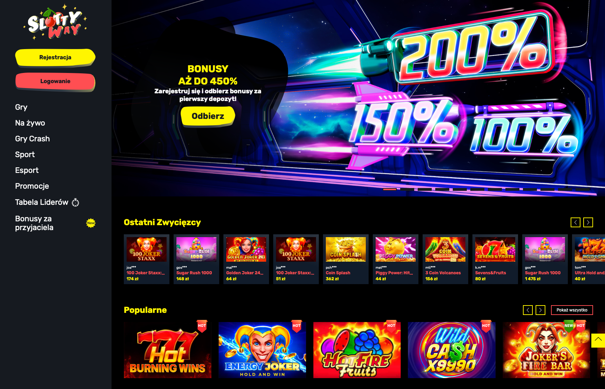
Task: Click the red Logowanie button
Action: [55, 81]
